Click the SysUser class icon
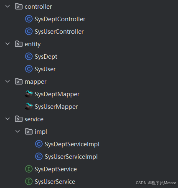The image size is (178, 188). [x=29, y=69]
